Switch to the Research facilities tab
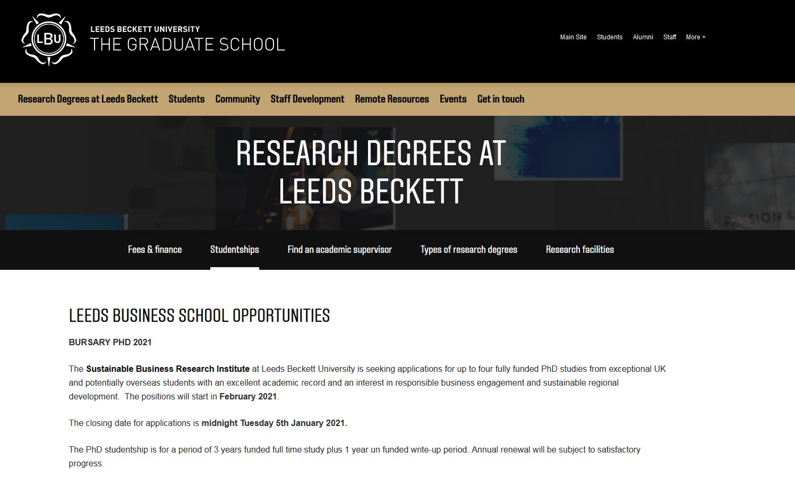 [580, 250]
